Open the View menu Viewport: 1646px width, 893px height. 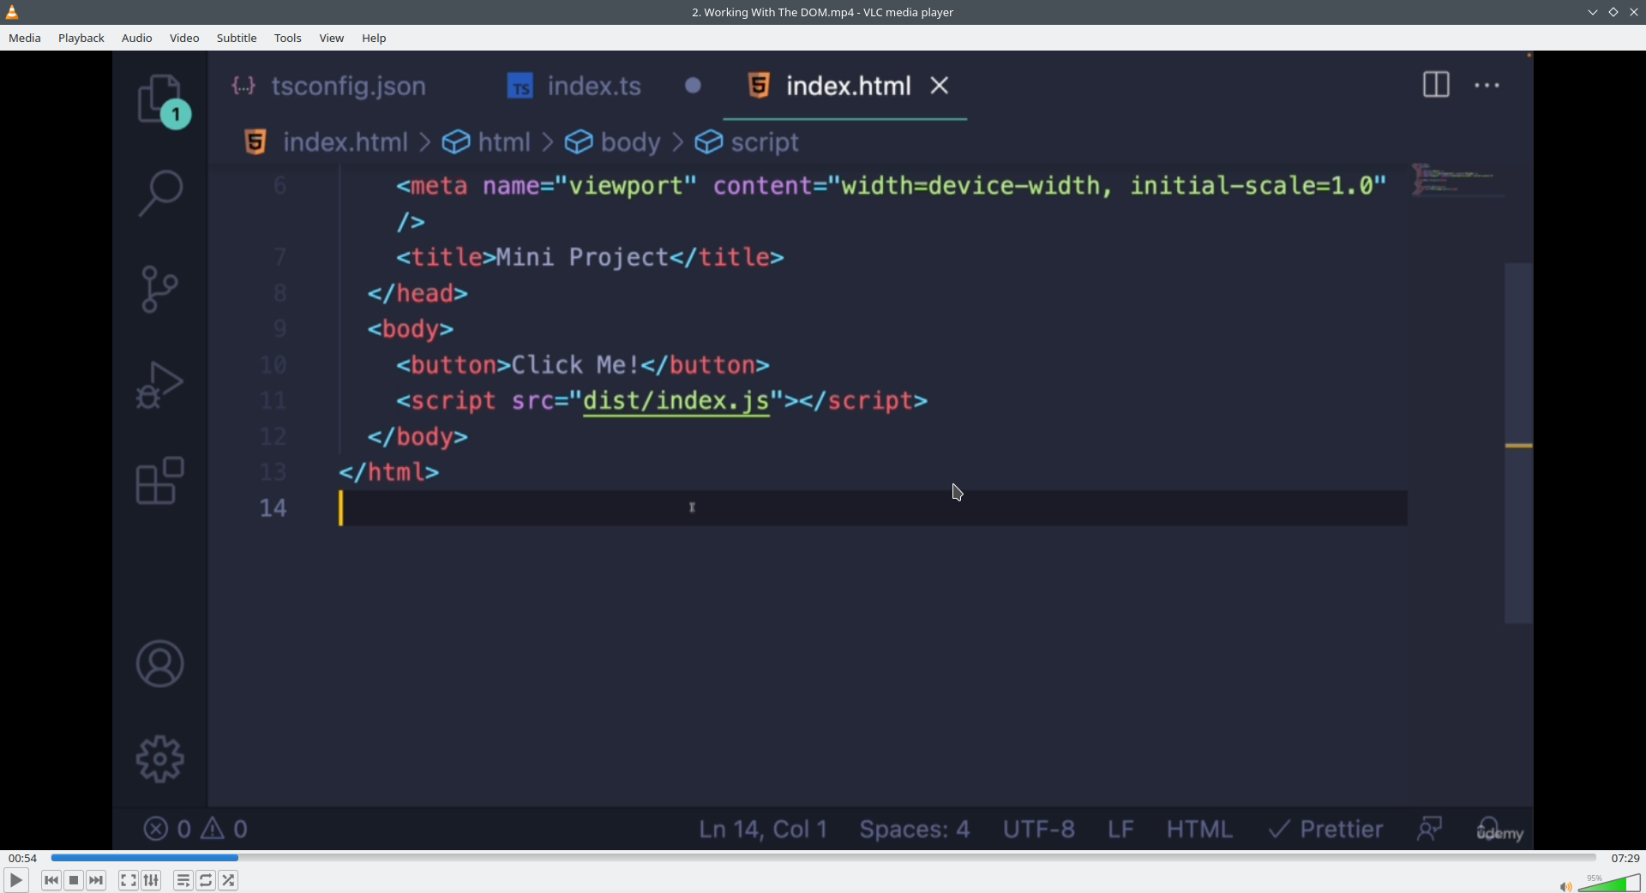click(332, 38)
